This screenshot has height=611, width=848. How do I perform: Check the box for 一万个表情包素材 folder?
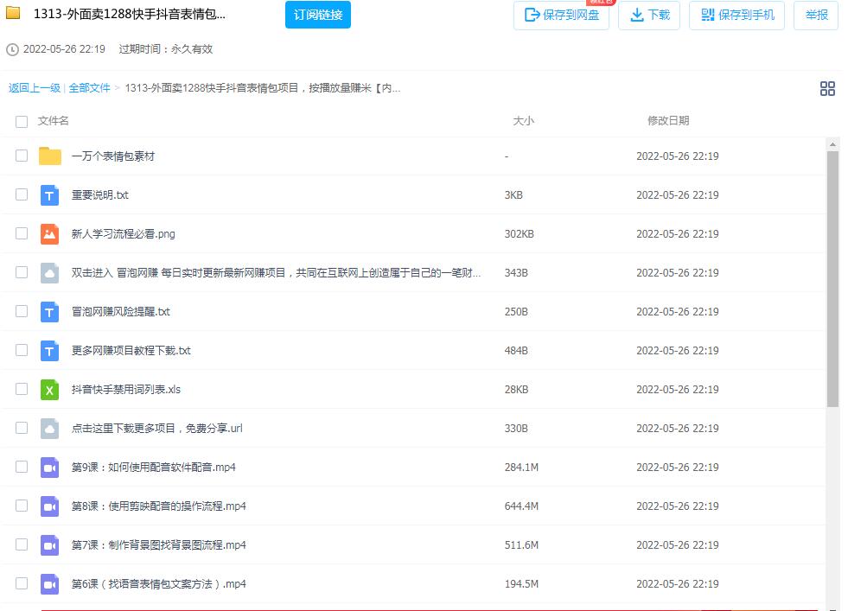(x=22, y=156)
